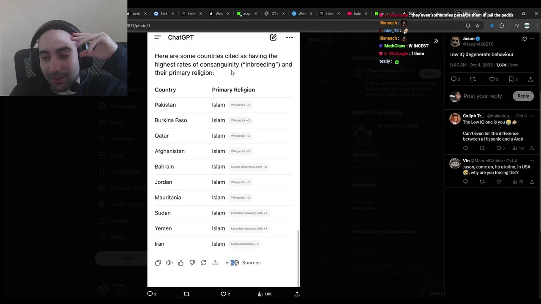The width and height of the screenshot is (541, 304).
Task: Give the ChatGPT answer a thumbs up
Action: click(x=181, y=263)
